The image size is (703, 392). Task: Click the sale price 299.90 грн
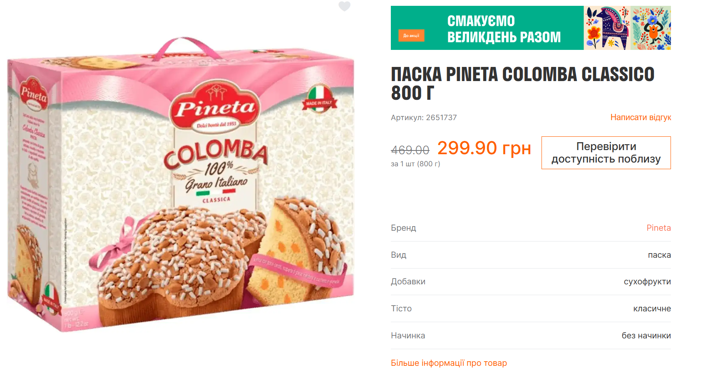point(484,148)
